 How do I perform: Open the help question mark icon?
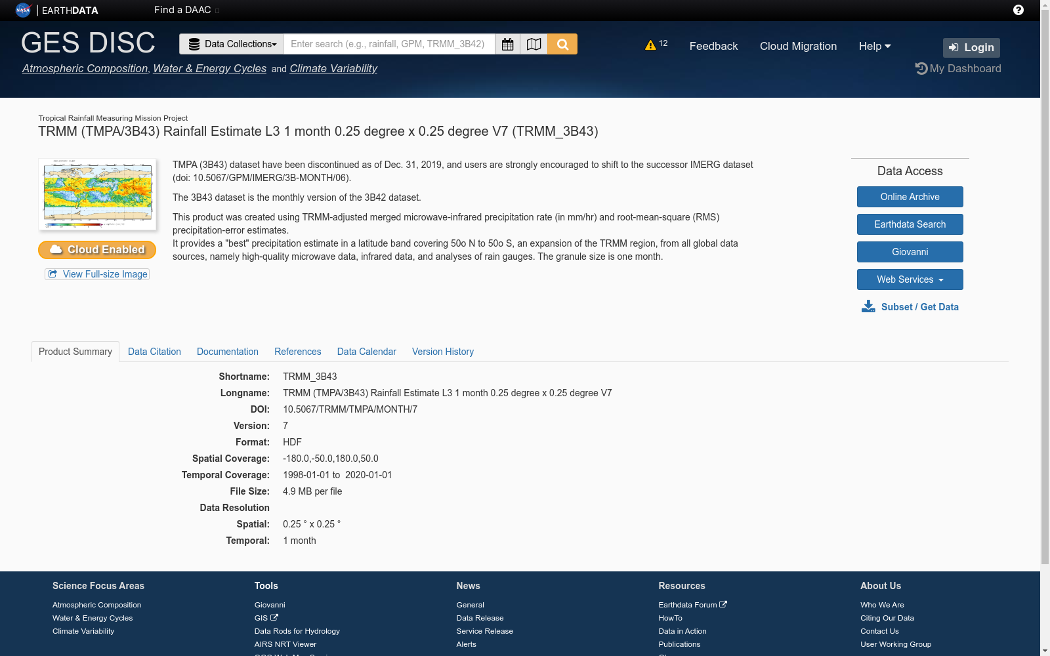point(1018,10)
